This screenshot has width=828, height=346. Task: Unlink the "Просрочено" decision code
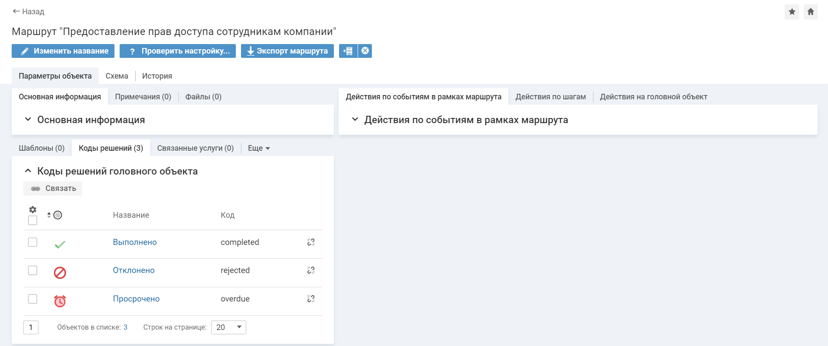(x=311, y=299)
